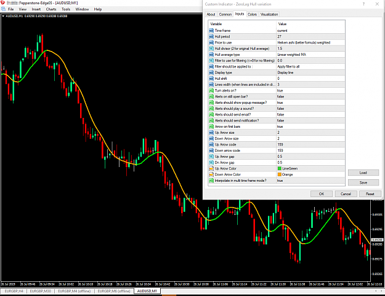Click the Up Arrow code icon
Image resolution: width=385 pixels, height=296 pixels.
click(x=211, y=144)
